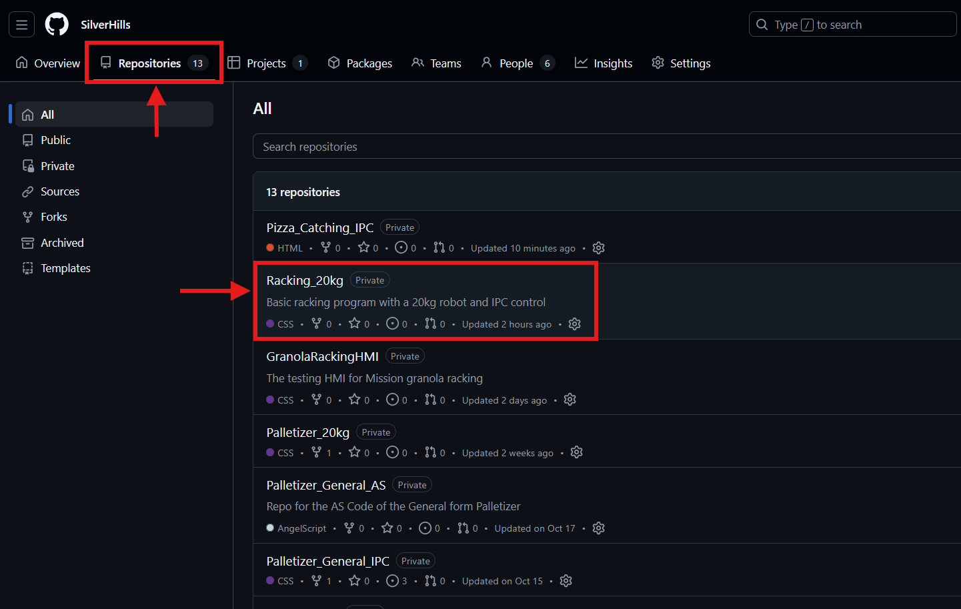
Task: Show Templates repositories
Action: click(114, 268)
